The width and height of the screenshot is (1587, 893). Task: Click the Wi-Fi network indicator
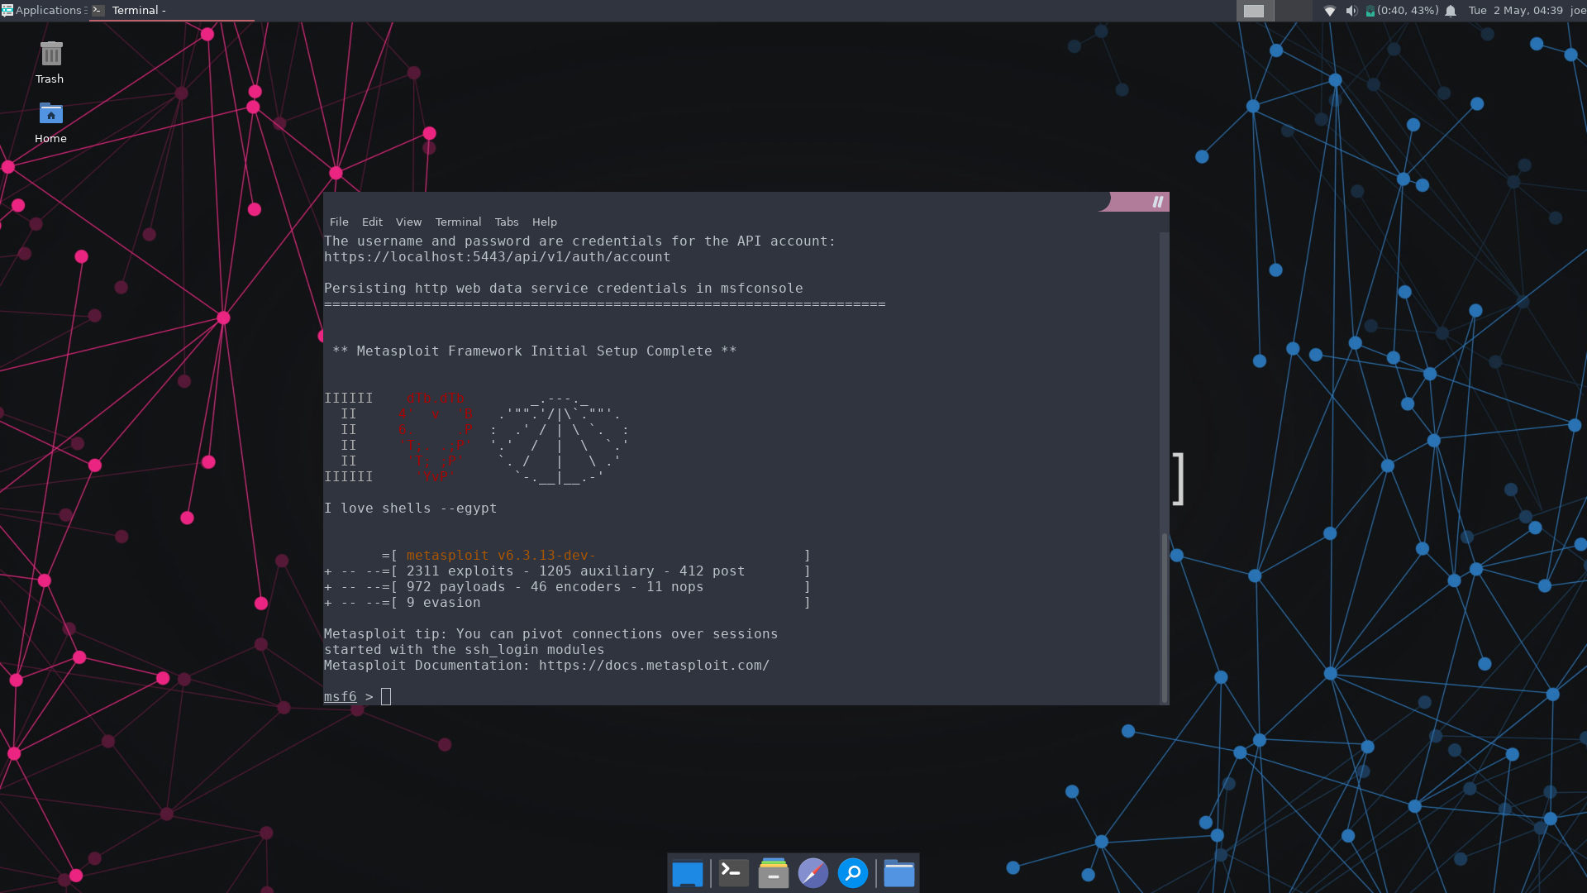pyautogui.click(x=1329, y=11)
